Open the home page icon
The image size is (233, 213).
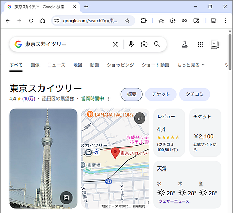[x=42, y=21]
